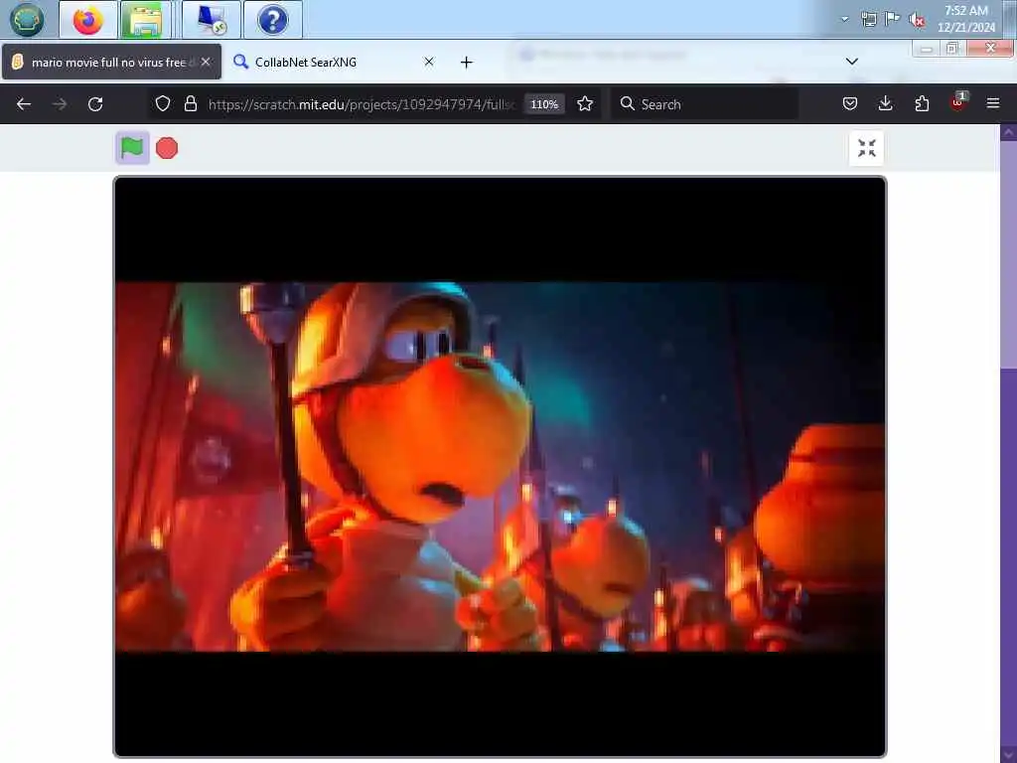The width and height of the screenshot is (1017, 763).
Task: Go forward to next page
Action: (60, 103)
